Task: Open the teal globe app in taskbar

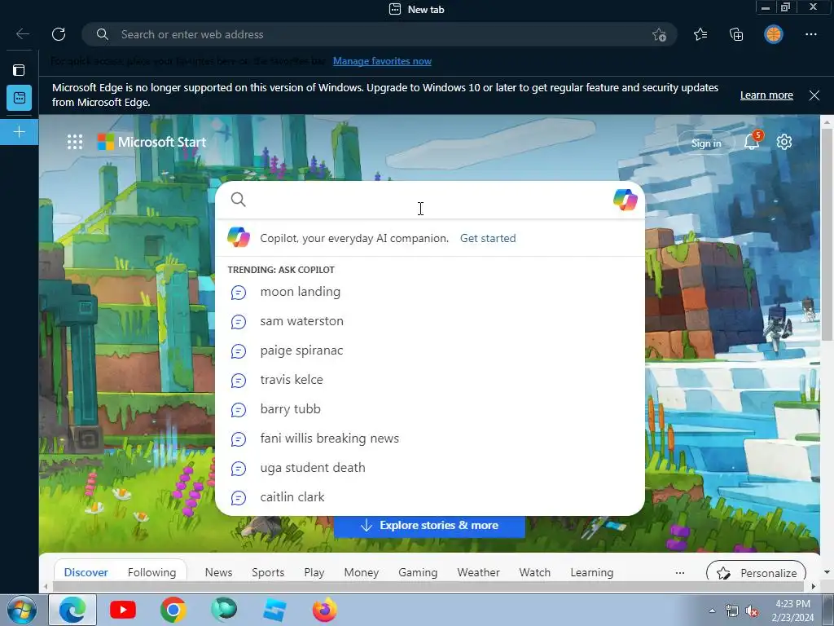Action: [x=224, y=610]
